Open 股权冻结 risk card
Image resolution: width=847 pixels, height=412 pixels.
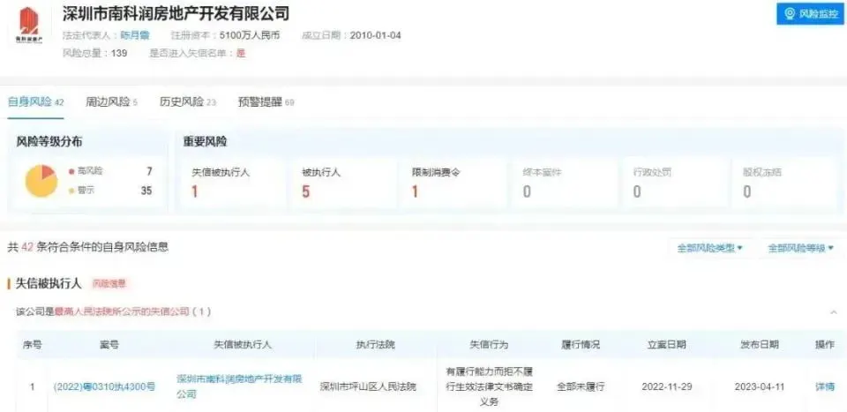pyautogui.click(x=785, y=183)
